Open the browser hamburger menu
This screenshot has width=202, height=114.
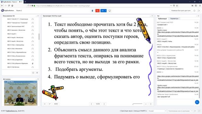tap(200, 6)
